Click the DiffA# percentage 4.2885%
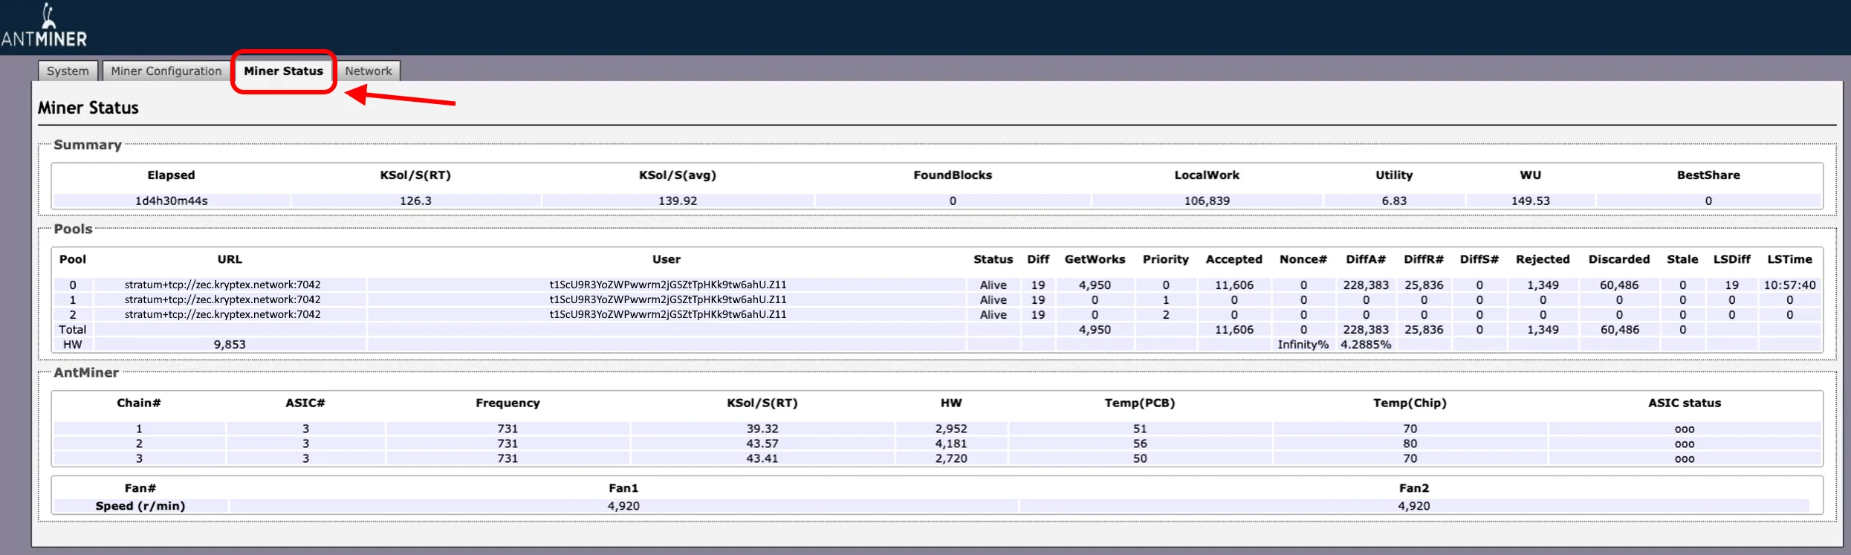Screen dimensions: 1851x555 pos(1365,344)
